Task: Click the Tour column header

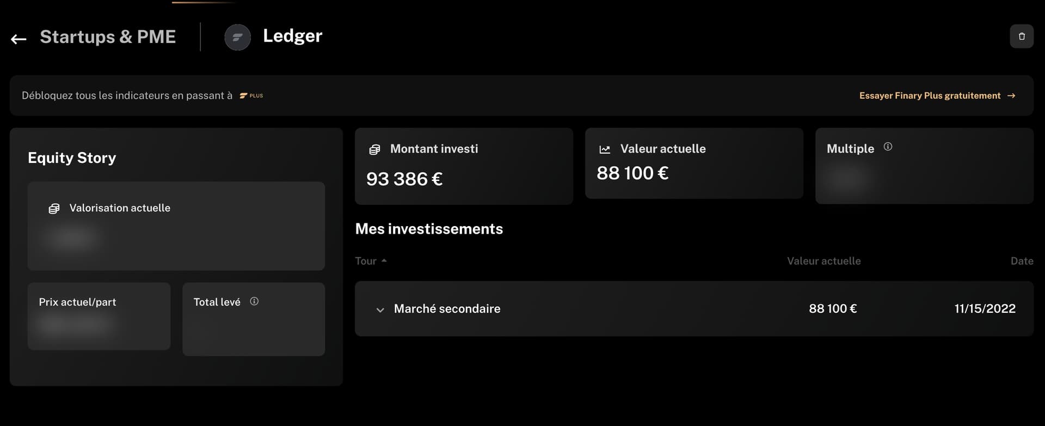Action: click(366, 261)
